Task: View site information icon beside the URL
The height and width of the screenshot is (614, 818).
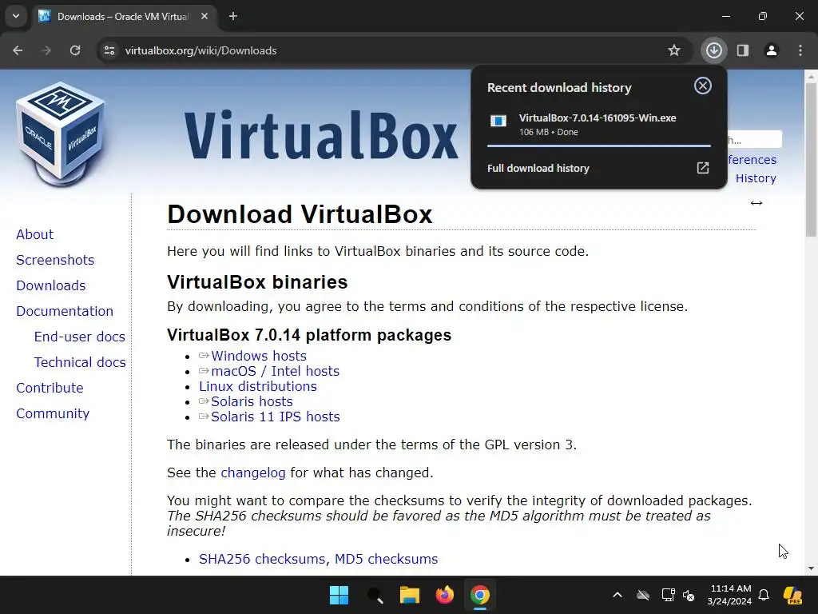Action: tap(109, 50)
